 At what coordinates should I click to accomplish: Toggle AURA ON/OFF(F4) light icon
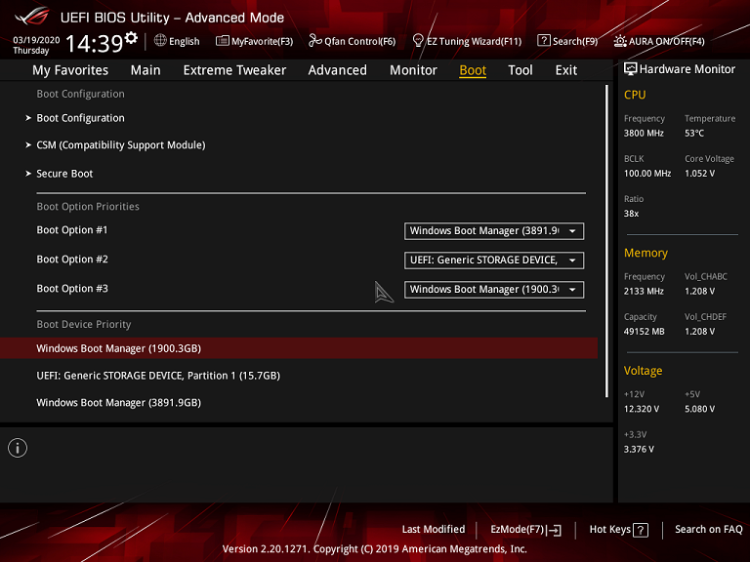click(x=620, y=41)
